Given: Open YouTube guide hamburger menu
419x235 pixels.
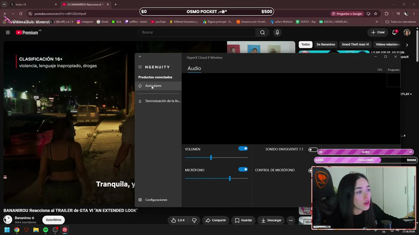Looking at the screenshot, I should (x=8, y=32).
